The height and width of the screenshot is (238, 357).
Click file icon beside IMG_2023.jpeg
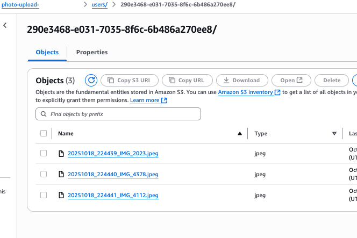[61, 154]
